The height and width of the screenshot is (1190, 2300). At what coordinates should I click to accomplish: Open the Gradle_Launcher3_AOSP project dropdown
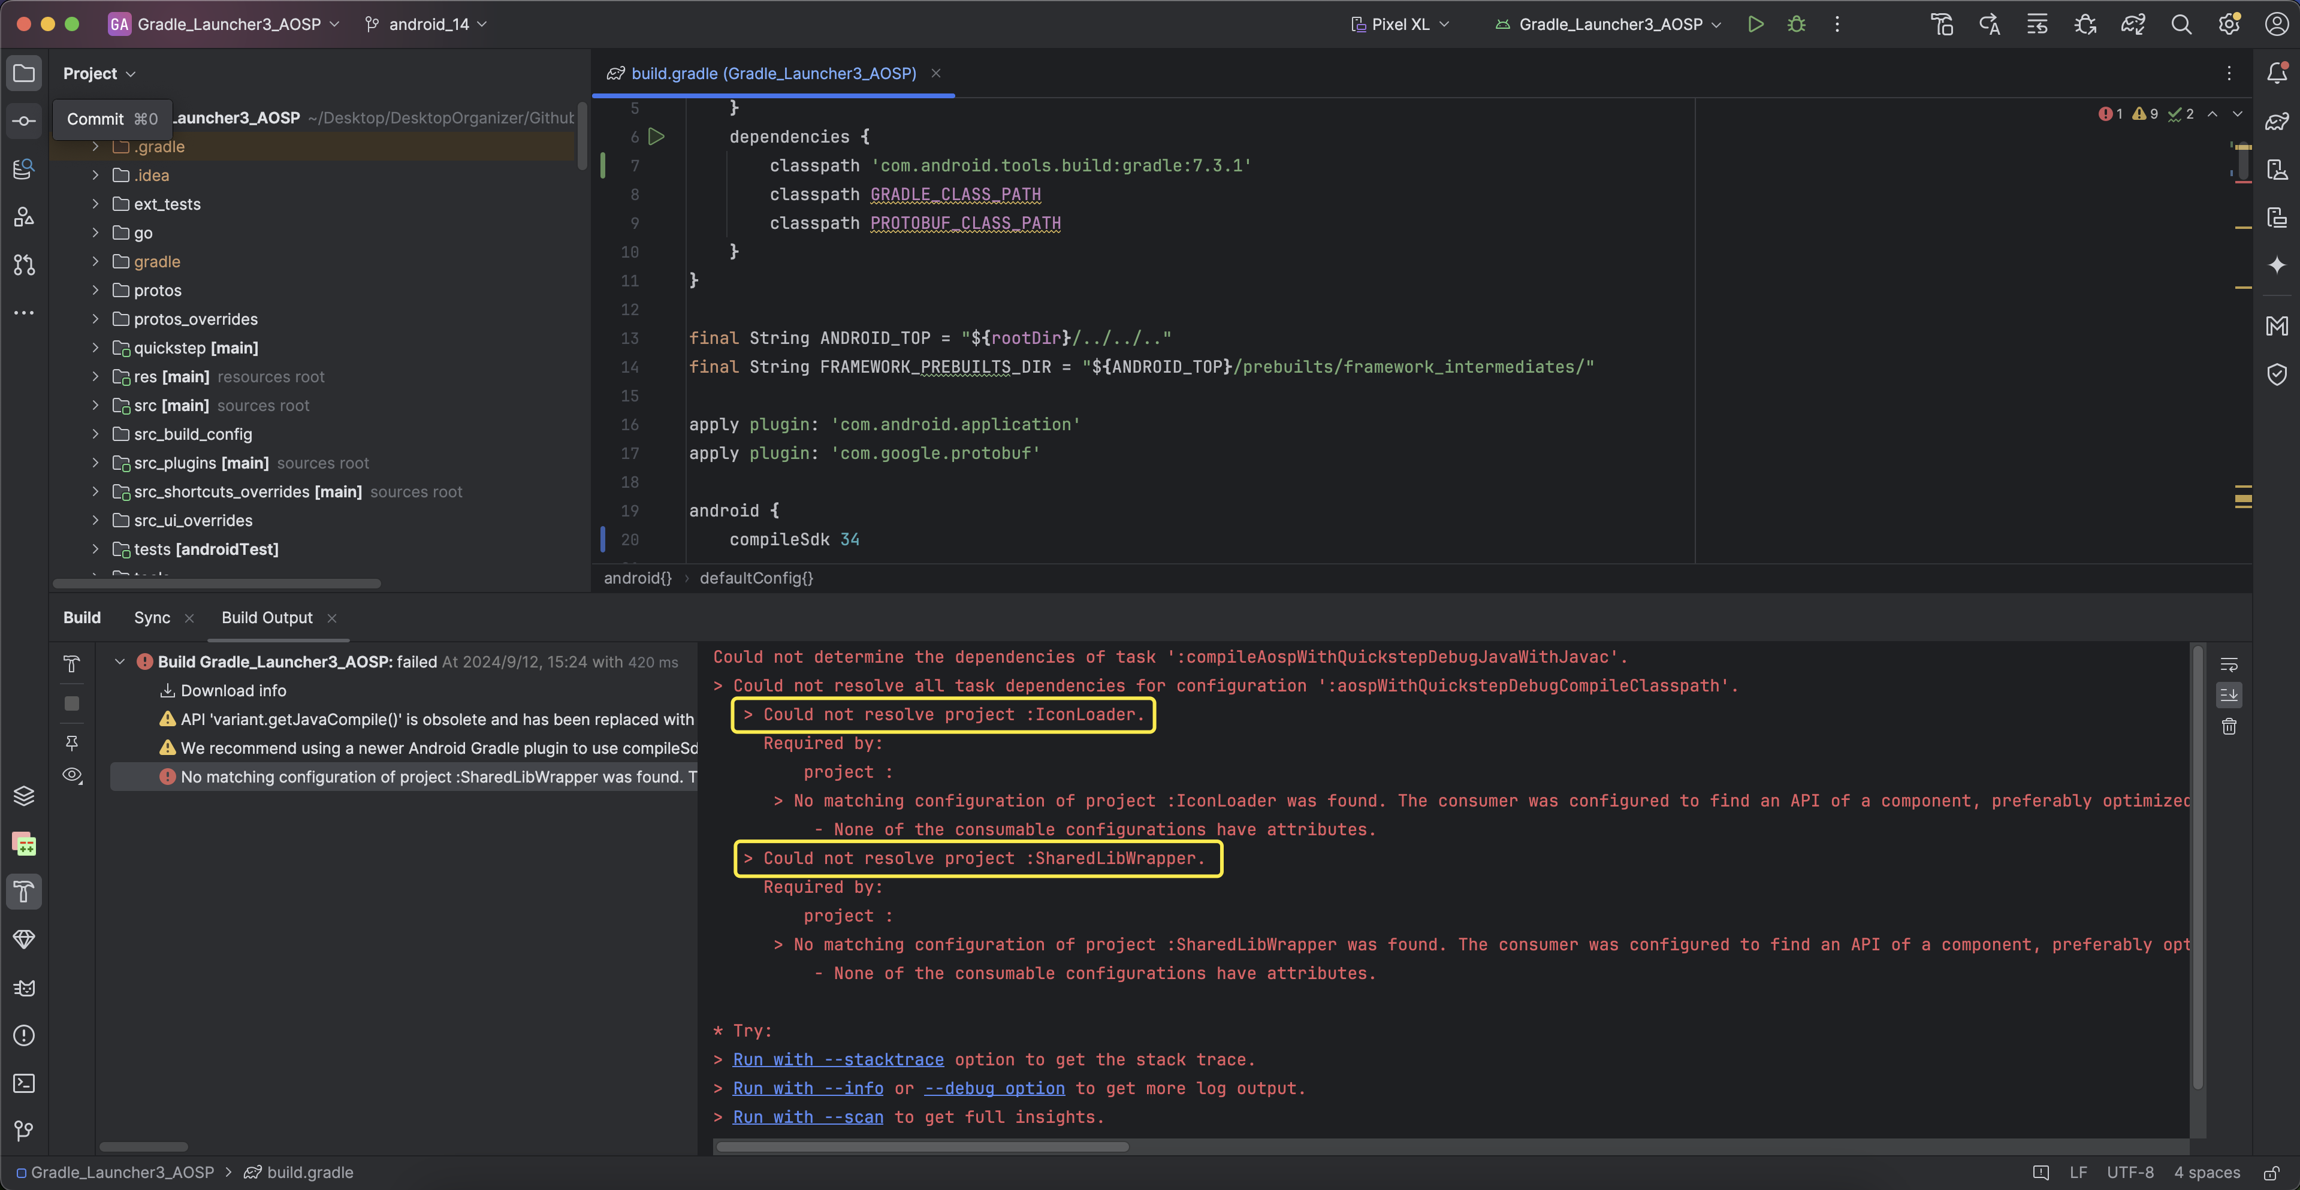coord(224,24)
